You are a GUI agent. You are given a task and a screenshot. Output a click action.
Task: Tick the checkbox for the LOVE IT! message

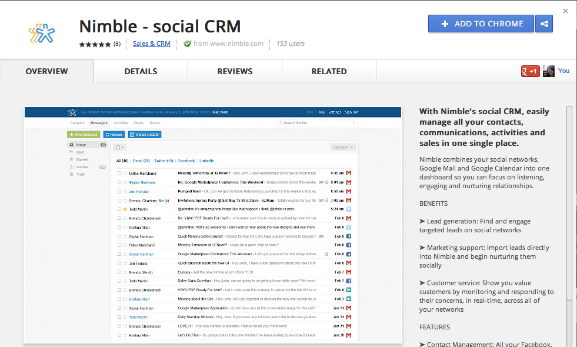(x=119, y=326)
